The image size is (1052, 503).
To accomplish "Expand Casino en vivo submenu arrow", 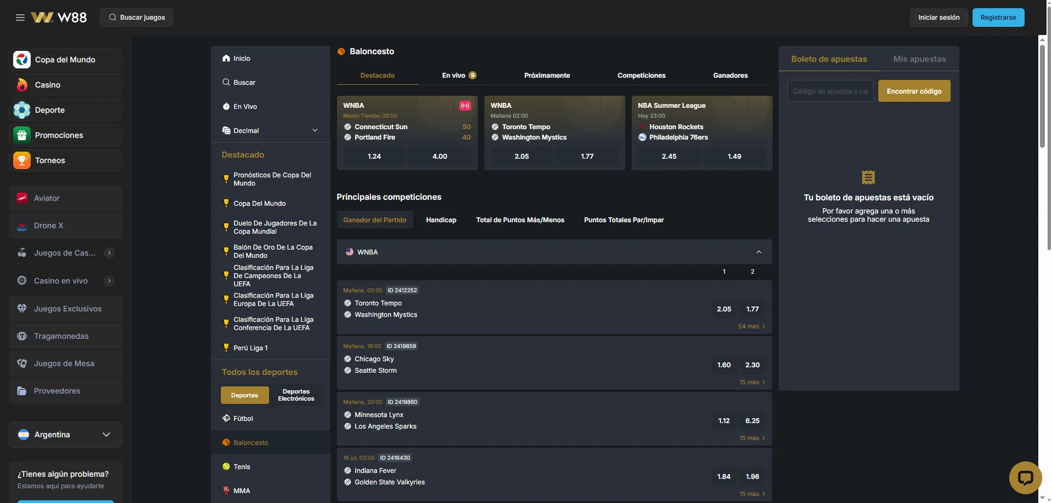I will coord(110,281).
